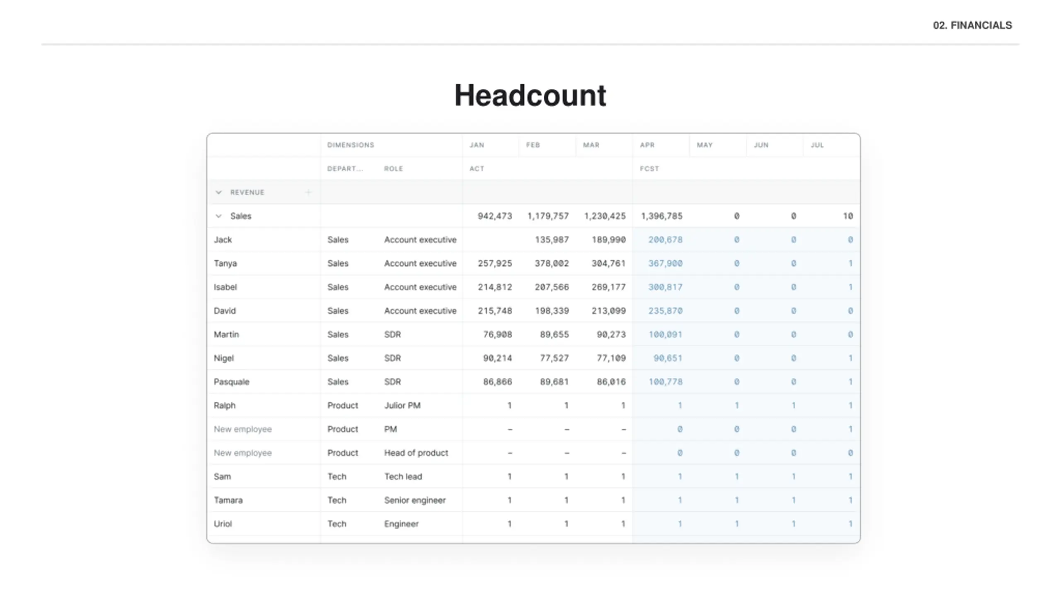The width and height of the screenshot is (1061, 597).
Task: Click Nigel's April forecast 90,651
Action: 667,358
